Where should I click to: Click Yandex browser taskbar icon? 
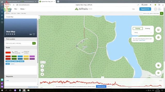[24, 90]
